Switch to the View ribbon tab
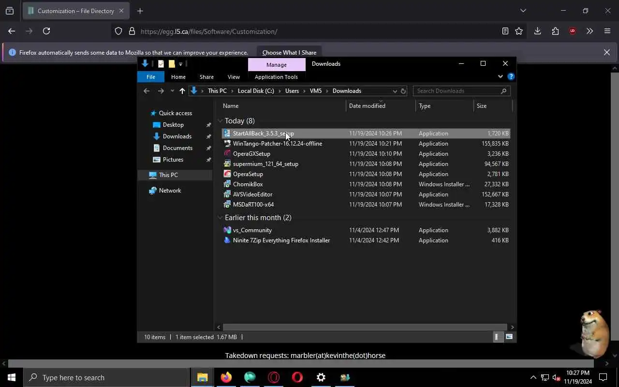Image resolution: width=619 pixels, height=387 pixels. coord(234,77)
